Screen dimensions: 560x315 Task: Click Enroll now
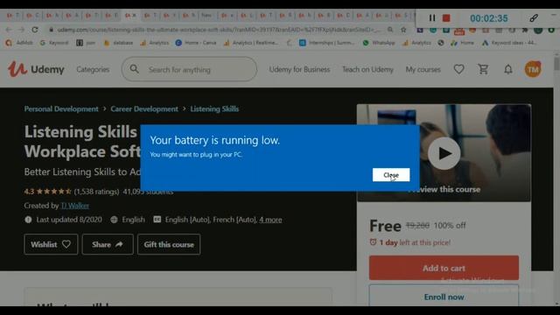coord(444,297)
